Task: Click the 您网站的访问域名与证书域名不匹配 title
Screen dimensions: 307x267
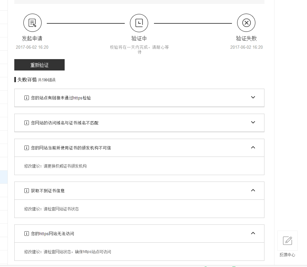Action: point(64,123)
